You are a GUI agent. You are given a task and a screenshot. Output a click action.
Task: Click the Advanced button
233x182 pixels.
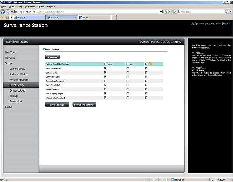[52, 57]
